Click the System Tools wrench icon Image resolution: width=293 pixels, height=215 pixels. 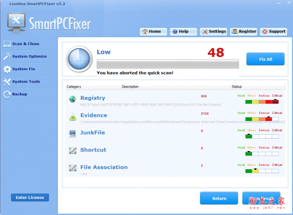[x=7, y=82]
